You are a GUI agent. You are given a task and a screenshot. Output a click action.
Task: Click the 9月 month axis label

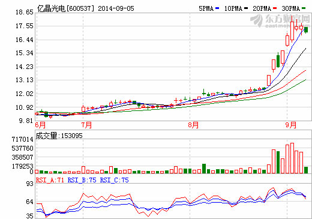[x=291, y=125]
